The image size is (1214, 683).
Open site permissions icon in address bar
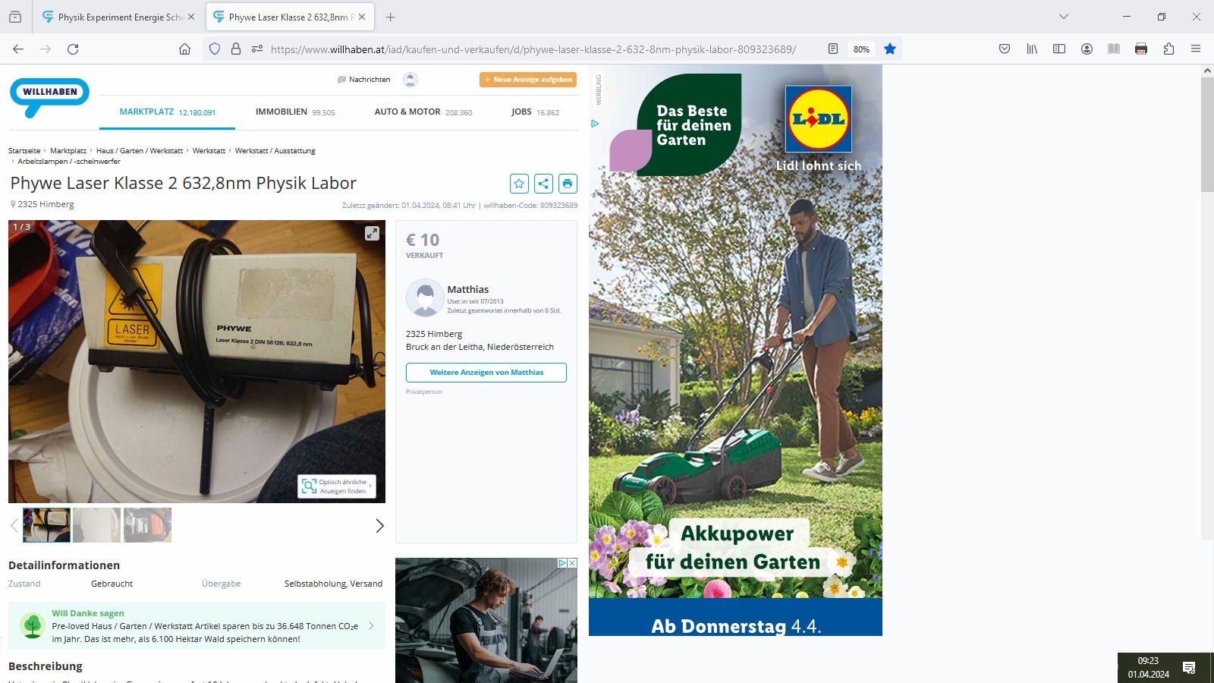tap(257, 49)
